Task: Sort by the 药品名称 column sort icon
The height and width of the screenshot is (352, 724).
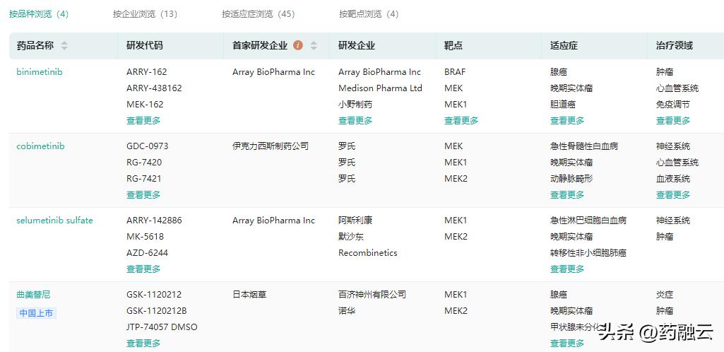Action: pyautogui.click(x=64, y=46)
